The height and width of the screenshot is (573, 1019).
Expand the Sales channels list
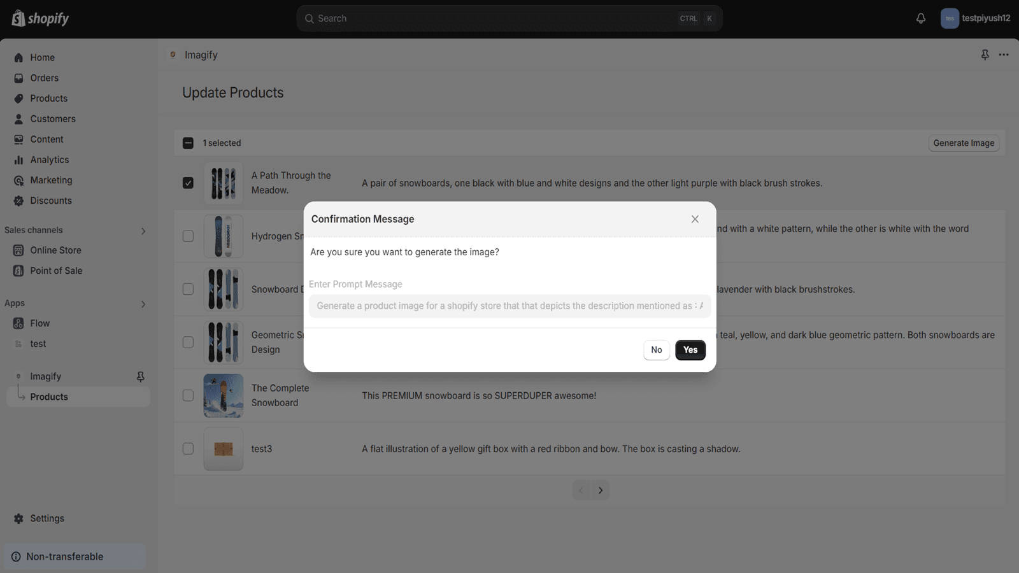point(143,230)
